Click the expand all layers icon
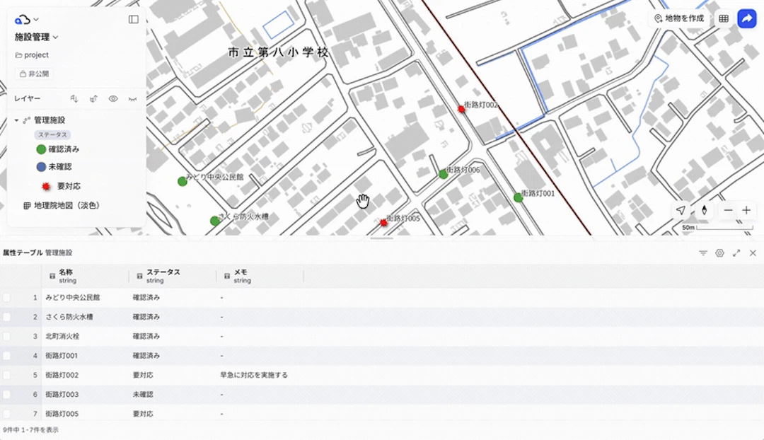 click(74, 98)
